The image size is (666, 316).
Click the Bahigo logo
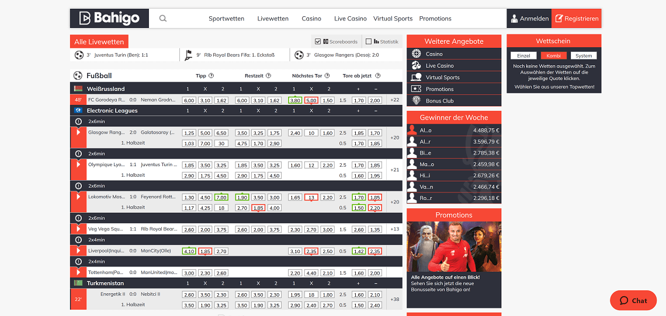110,18
